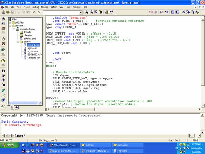Click the 'DSP HALTED' status bar text
The image size is (205, 154).
point(6,140)
